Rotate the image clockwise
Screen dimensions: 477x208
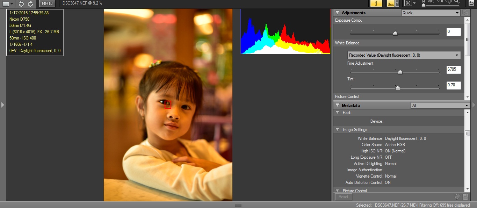pos(30,4)
